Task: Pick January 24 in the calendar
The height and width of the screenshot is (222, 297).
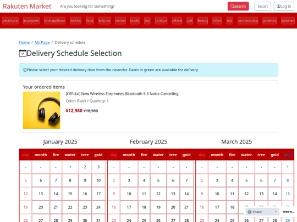Action: tap(98, 207)
